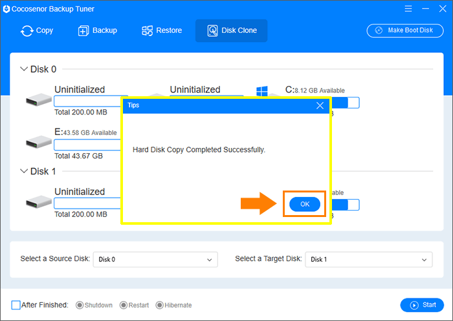Click OK in the Tips dialog
Screen dimensions: 453x321
(305, 204)
